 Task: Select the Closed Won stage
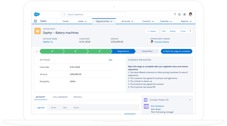coord(147,51)
